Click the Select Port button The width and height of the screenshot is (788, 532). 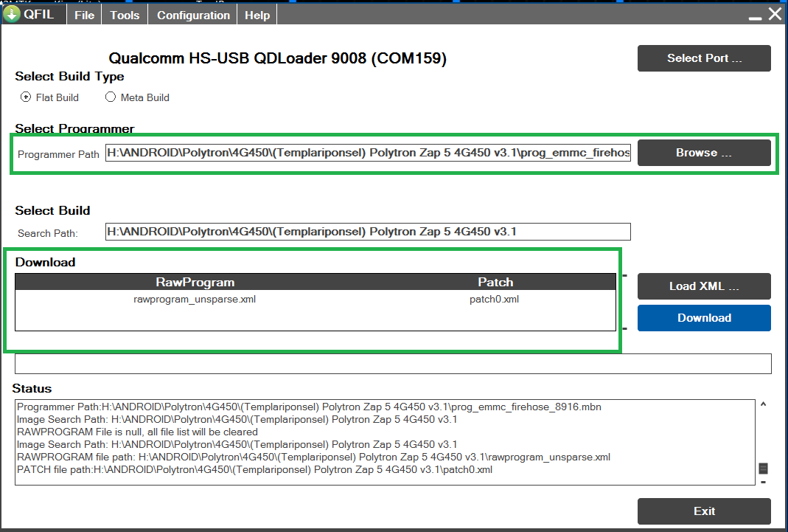pyautogui.click(x=704, y=58)
